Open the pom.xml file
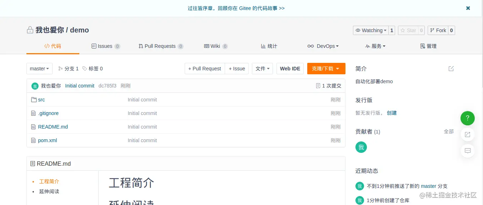 point(48,140)
